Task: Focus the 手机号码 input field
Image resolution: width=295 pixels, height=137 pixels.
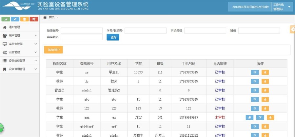Action: coord(205,31)
